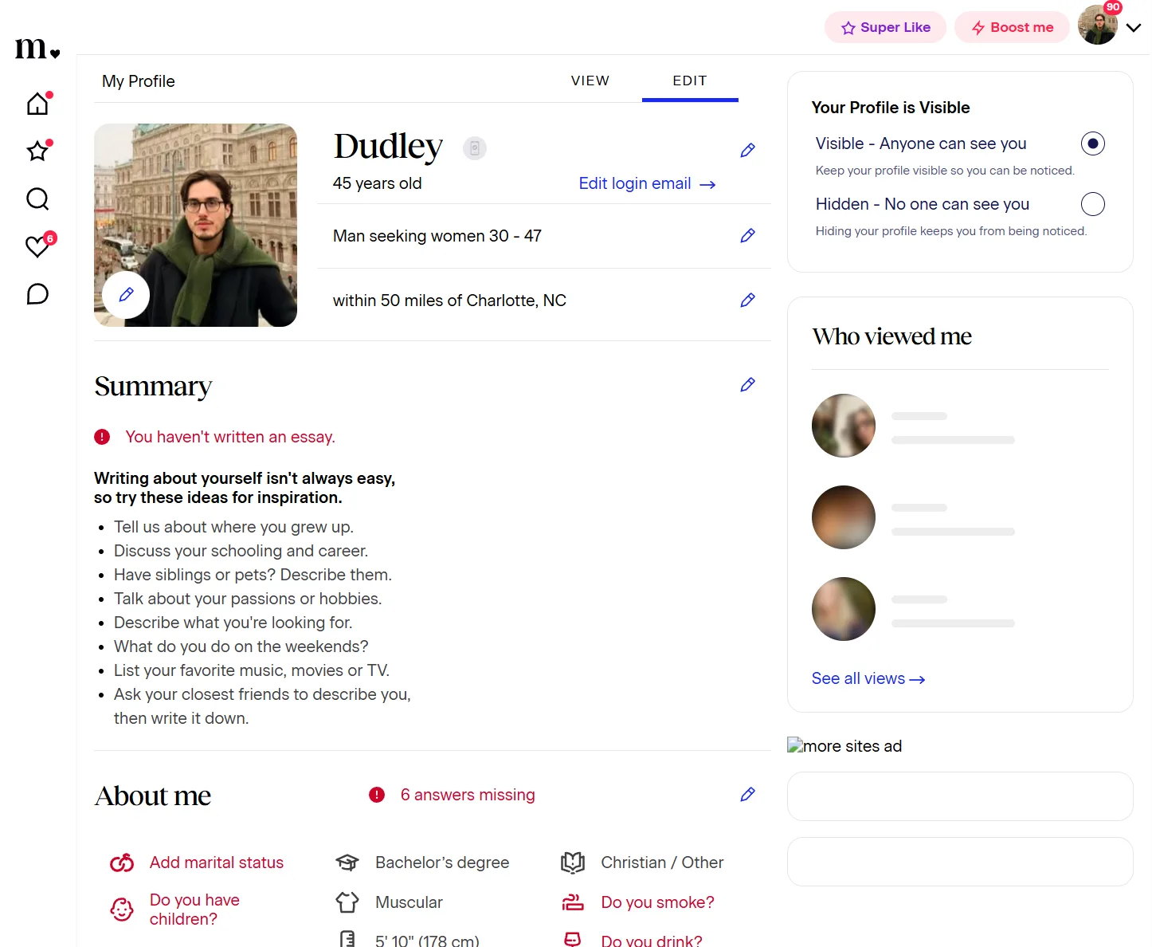Image resolution: width=1152 pixels, height=947 pixels.
Task: Open the messages chat bubble icon
Action: coord(37,294)
